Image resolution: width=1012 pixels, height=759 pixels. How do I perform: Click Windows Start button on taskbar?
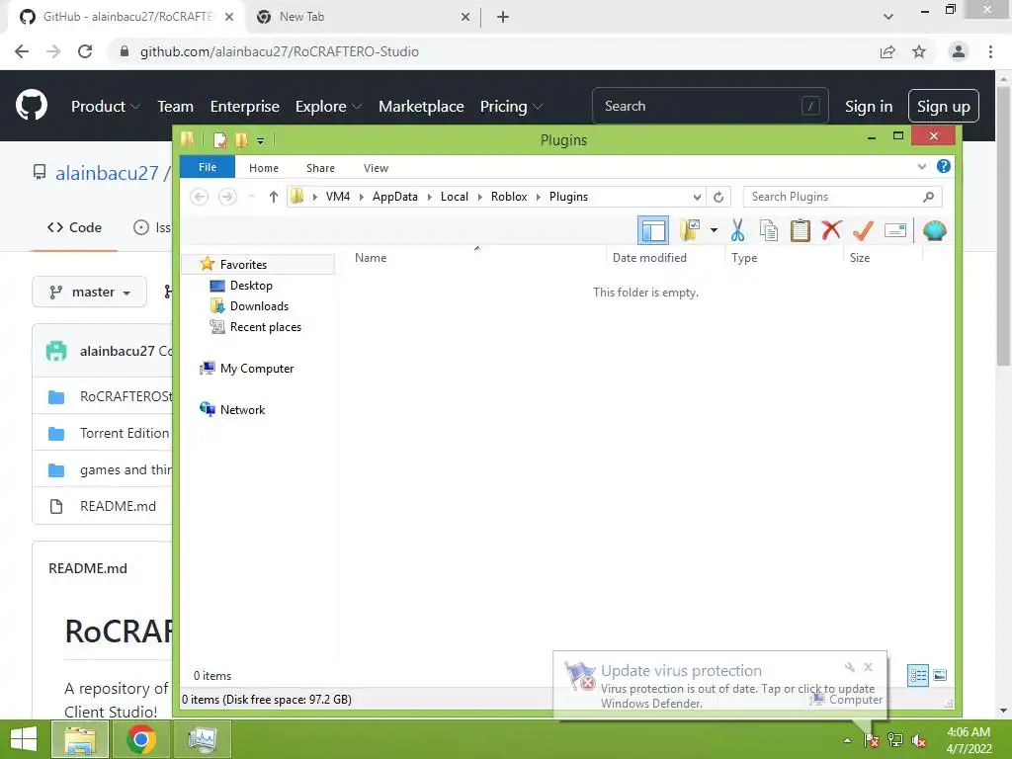click(x=24, y=739)
